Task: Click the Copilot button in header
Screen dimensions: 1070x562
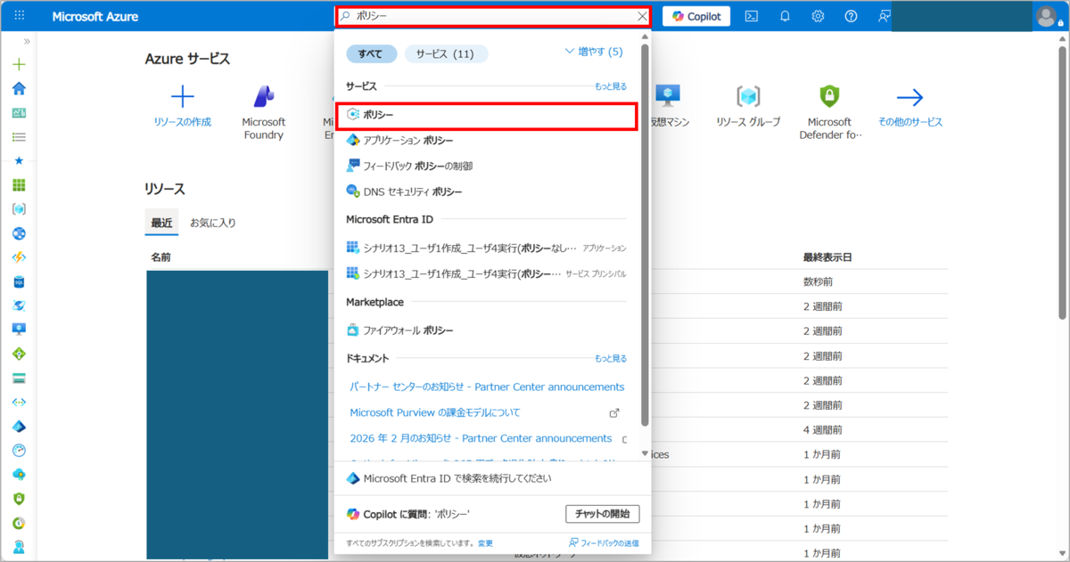Action: [x=696, y=16]
